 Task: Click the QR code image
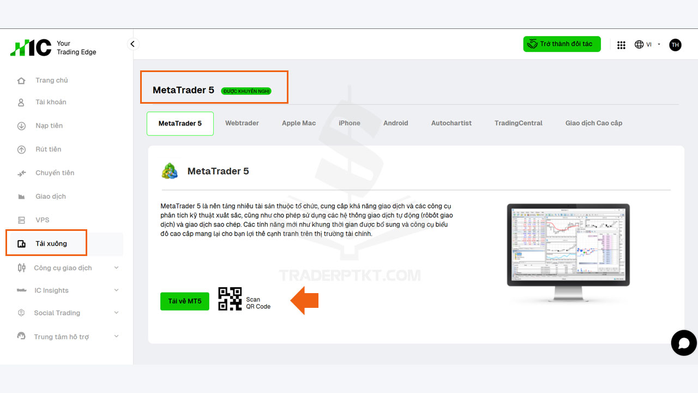(x=230, y=299)
